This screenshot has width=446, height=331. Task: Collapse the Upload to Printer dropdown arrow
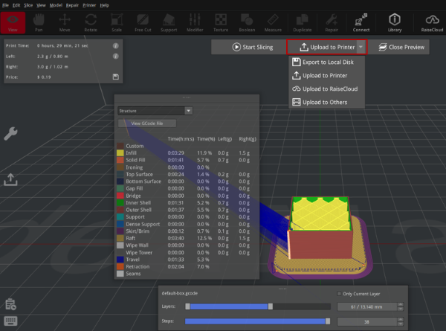click(360, 47)
